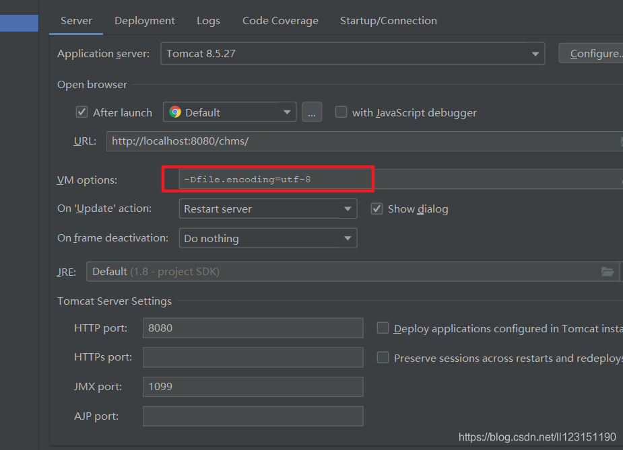Screen dimensions: 623x450
Task: Enable Deploy applications configured in Tomcat checkbox
Action: click(x=383, y=328)
